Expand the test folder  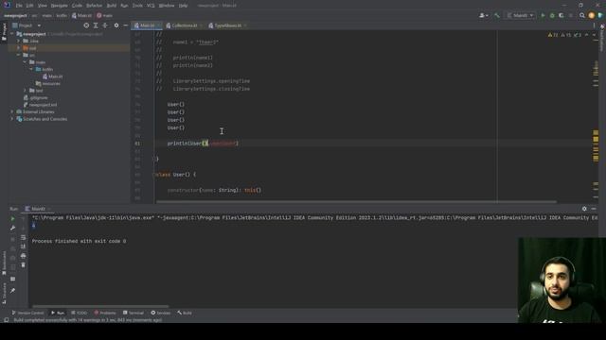(25, 91)
